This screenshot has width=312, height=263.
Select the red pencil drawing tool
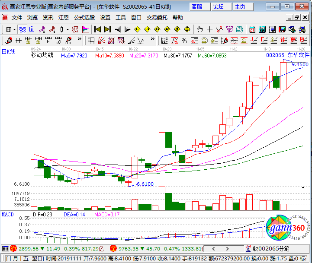click(x=9, y=41)
